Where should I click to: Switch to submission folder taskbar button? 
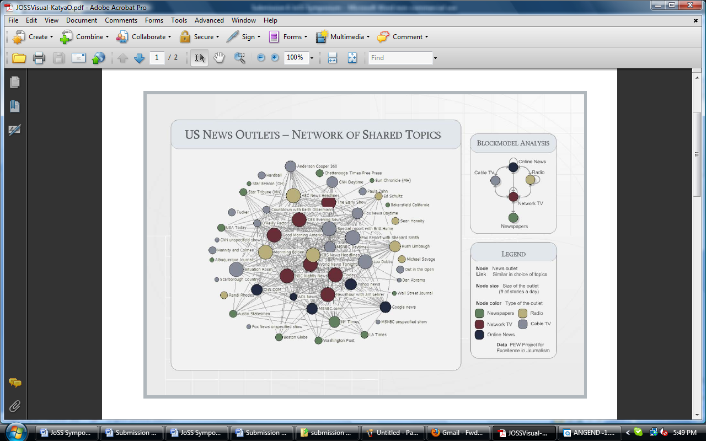327,433
